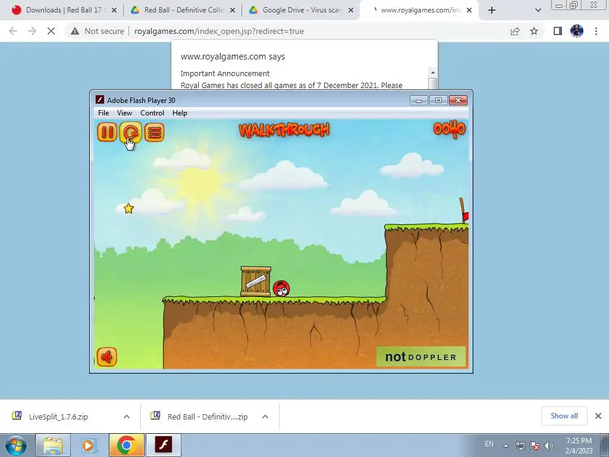Click the red ball character
This screenshot has width=609, height=457.
pyautogui.click(x=281, y=289)
